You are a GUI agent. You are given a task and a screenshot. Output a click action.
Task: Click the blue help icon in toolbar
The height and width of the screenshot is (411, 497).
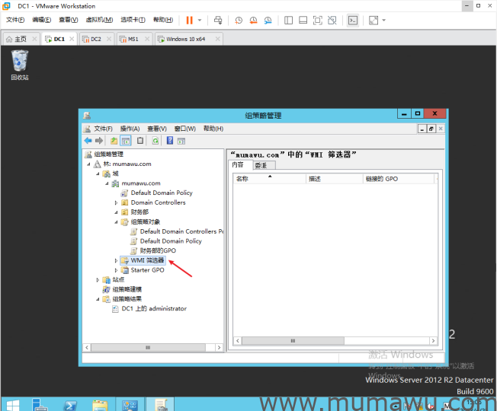coord(169,141)
